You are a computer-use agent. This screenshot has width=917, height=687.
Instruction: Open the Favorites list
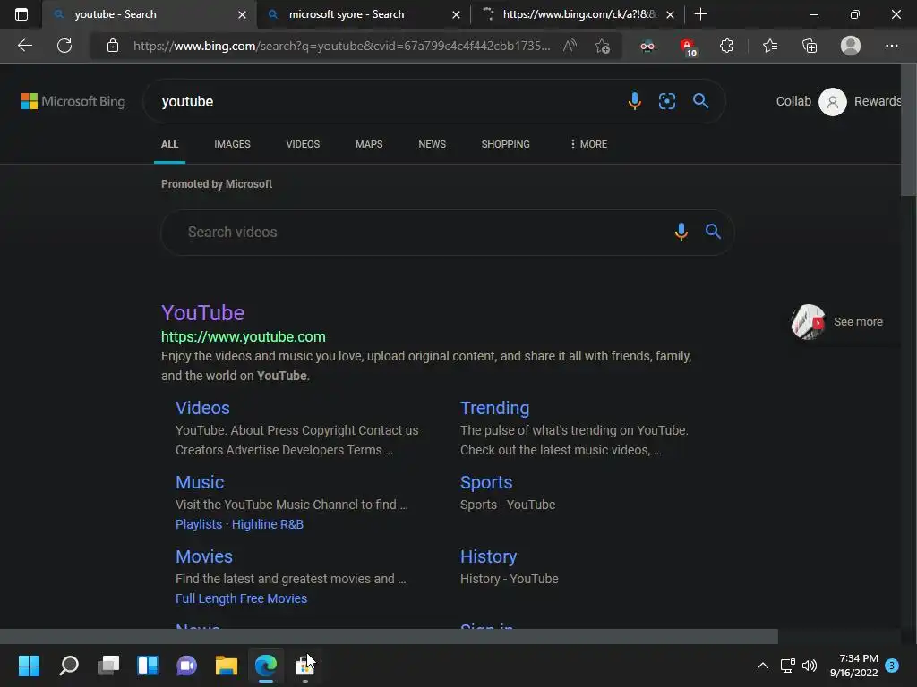pyautogui.click(x=770, y=46)
